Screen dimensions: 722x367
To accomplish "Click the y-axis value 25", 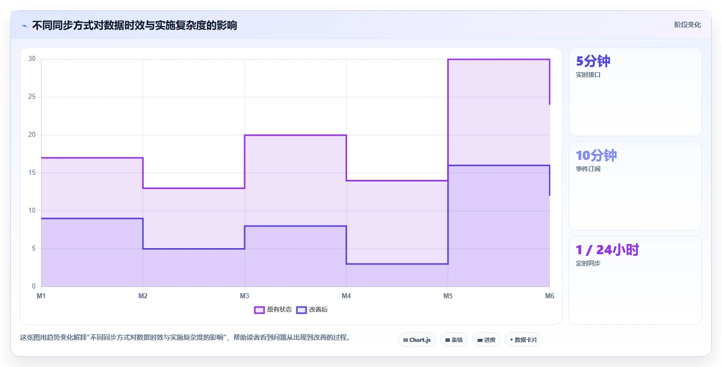I will (32, 97).
